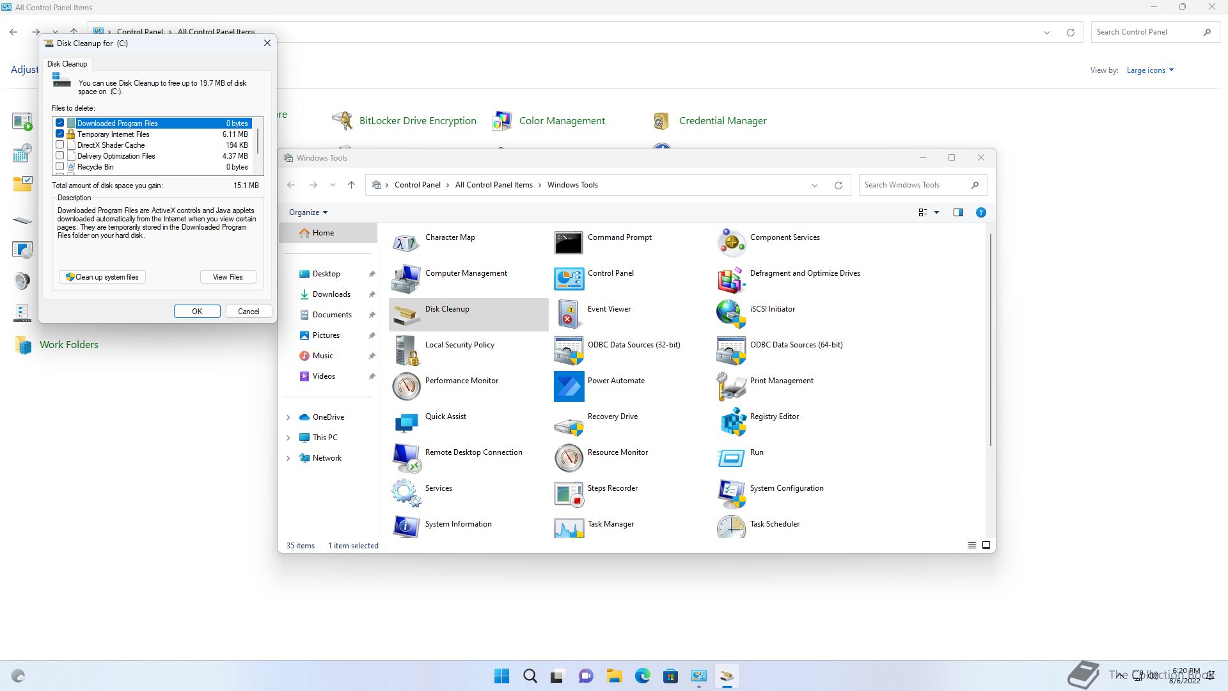
Task: Open Command Prompt icon
Action: [569, 242]
